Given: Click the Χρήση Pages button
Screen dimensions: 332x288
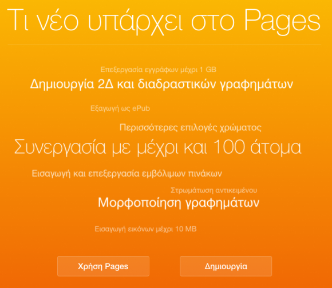Looking at the screenshot, I should [103, 266].
